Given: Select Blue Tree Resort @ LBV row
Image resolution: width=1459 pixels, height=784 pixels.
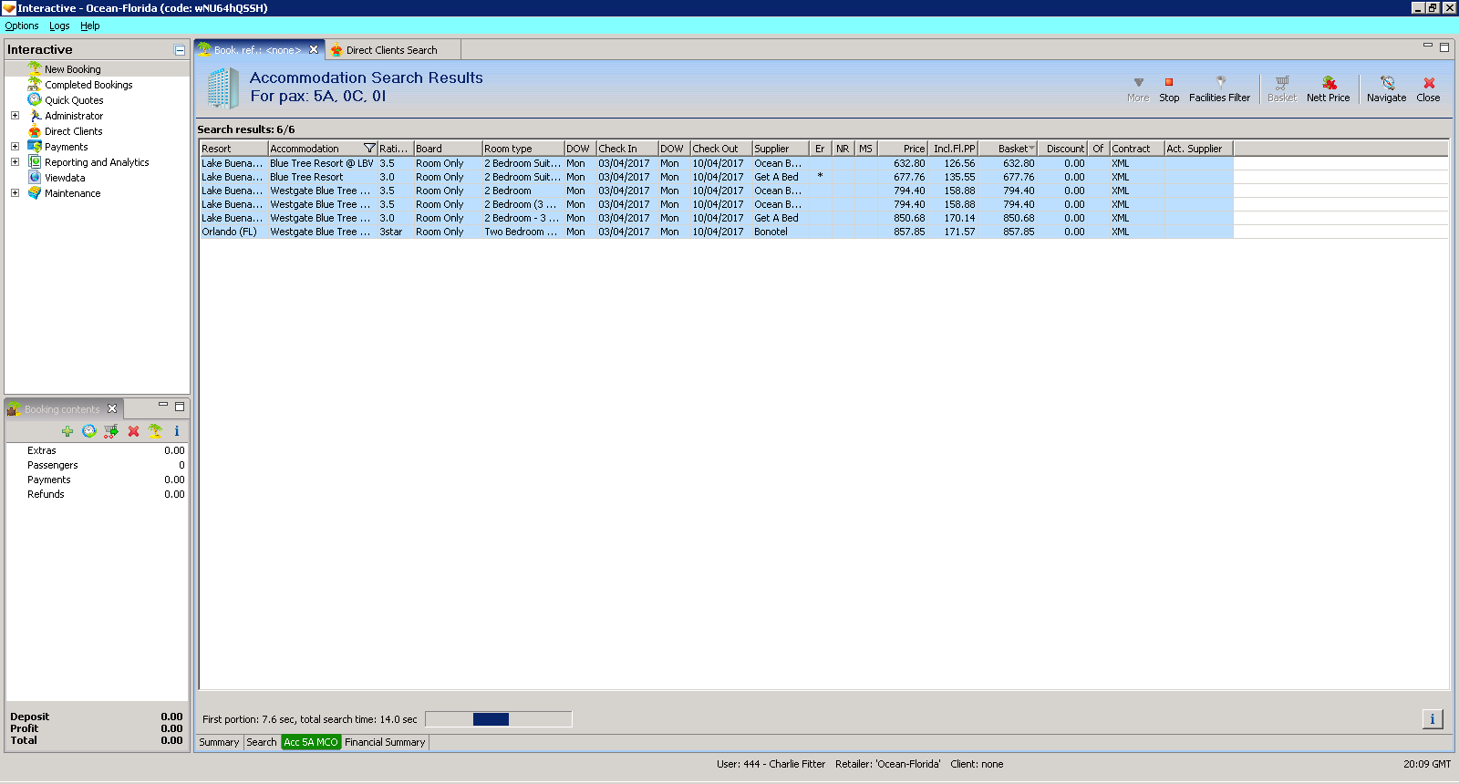Looking at the screenshot, I should [x=716, y=163].
